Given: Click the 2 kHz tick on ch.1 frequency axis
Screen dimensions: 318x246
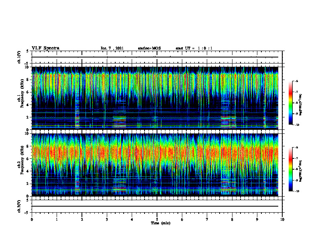Looking at the screenshot, I should coord(28,117).
